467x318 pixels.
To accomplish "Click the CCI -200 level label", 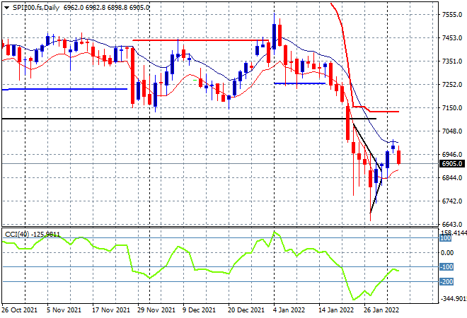I will [446, 282].
